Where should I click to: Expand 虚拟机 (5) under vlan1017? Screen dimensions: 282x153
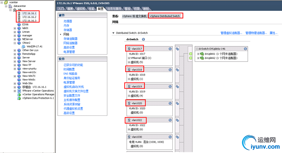tap(129, 62)
